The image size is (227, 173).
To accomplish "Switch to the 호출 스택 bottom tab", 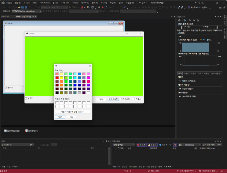I will [116, 167].
